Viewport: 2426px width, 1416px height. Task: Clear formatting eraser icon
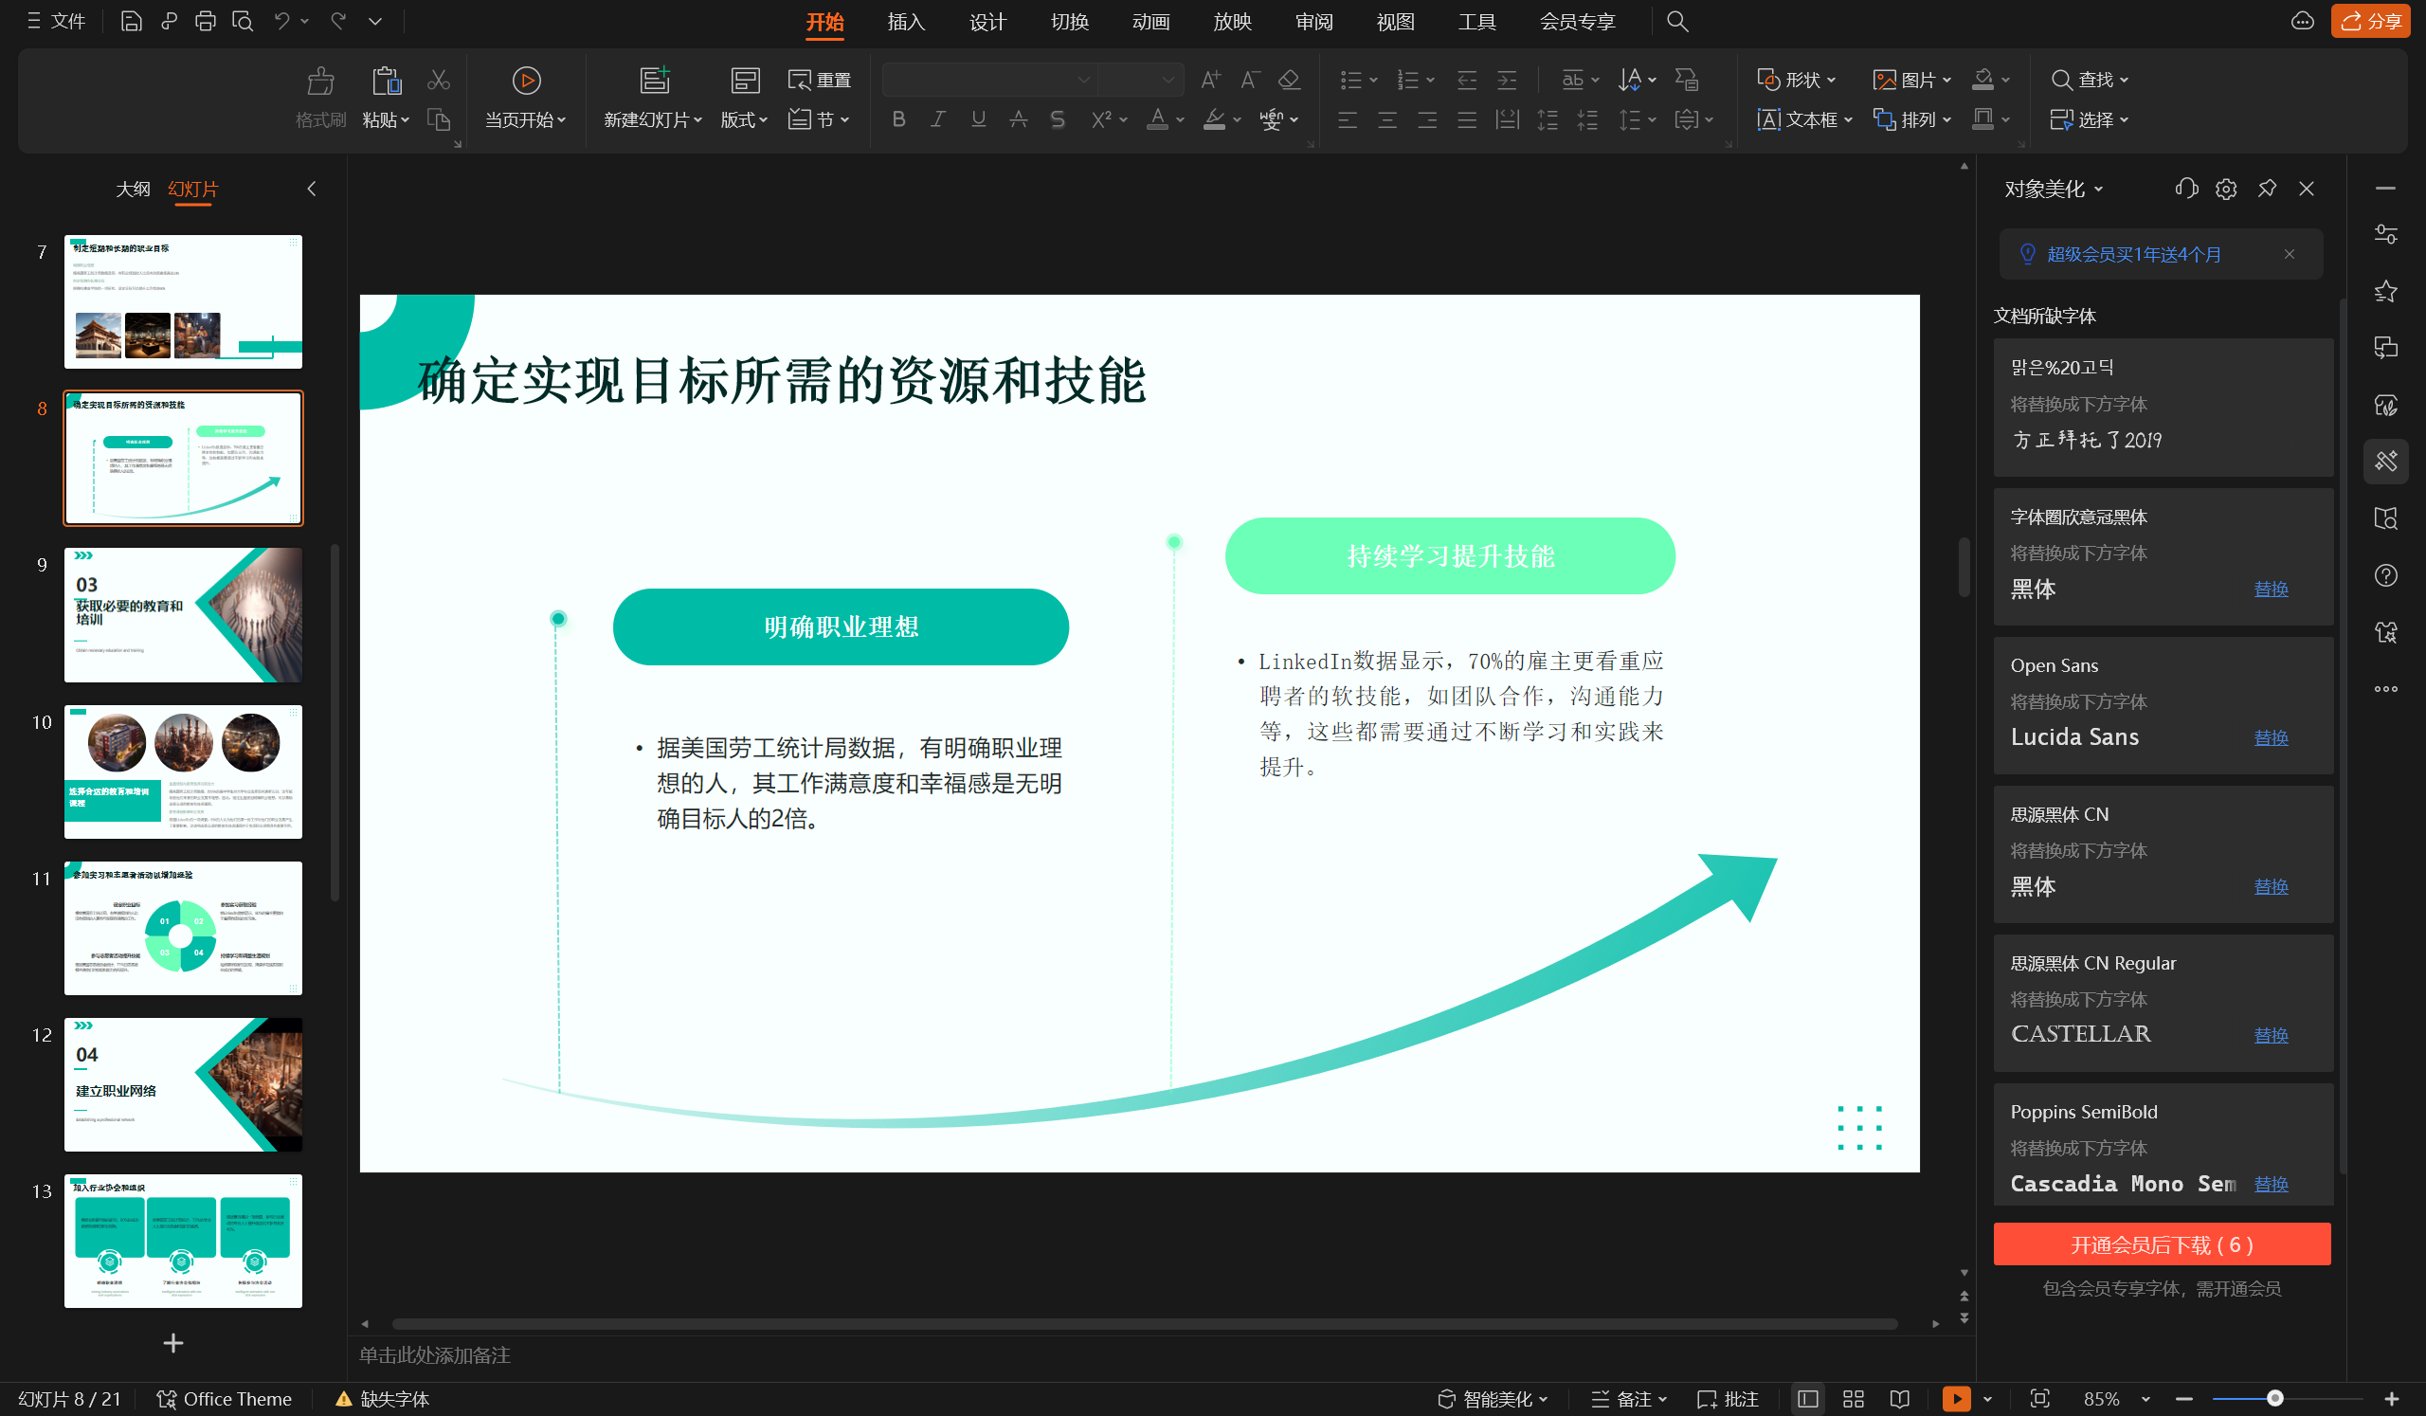[1289, 80]
